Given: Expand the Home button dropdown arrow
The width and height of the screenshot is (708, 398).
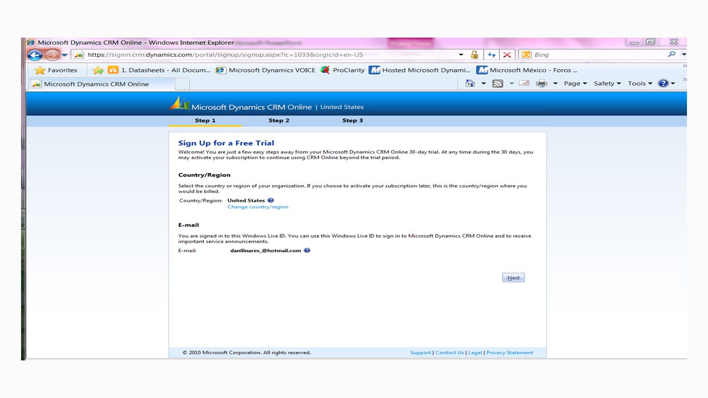Looking at the screenshot, I should click(x=483, y=83).
